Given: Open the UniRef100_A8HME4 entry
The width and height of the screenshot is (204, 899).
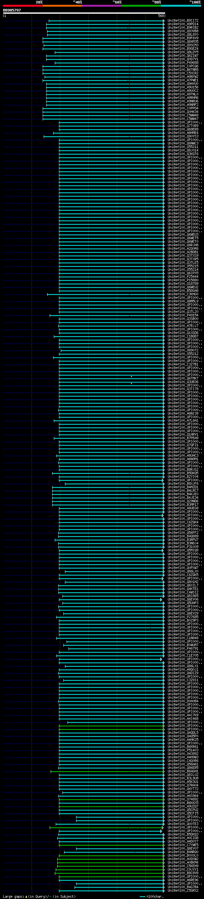Looking at the screenshot, I should coord(183,133).
